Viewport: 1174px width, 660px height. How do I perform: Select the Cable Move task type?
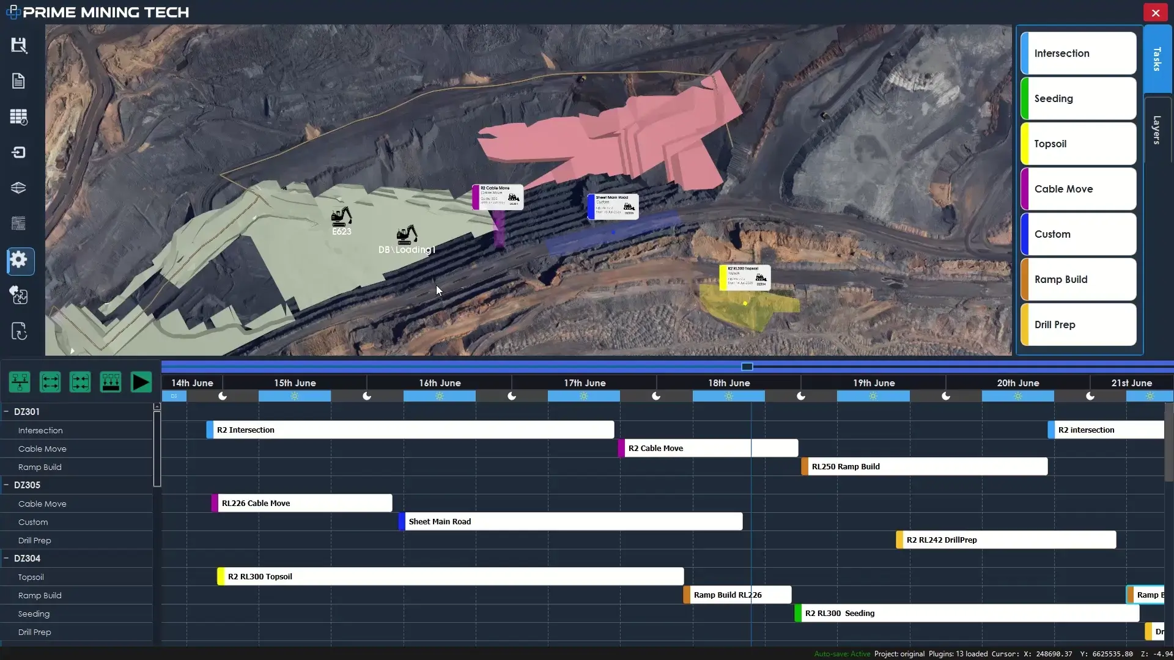1079,189
